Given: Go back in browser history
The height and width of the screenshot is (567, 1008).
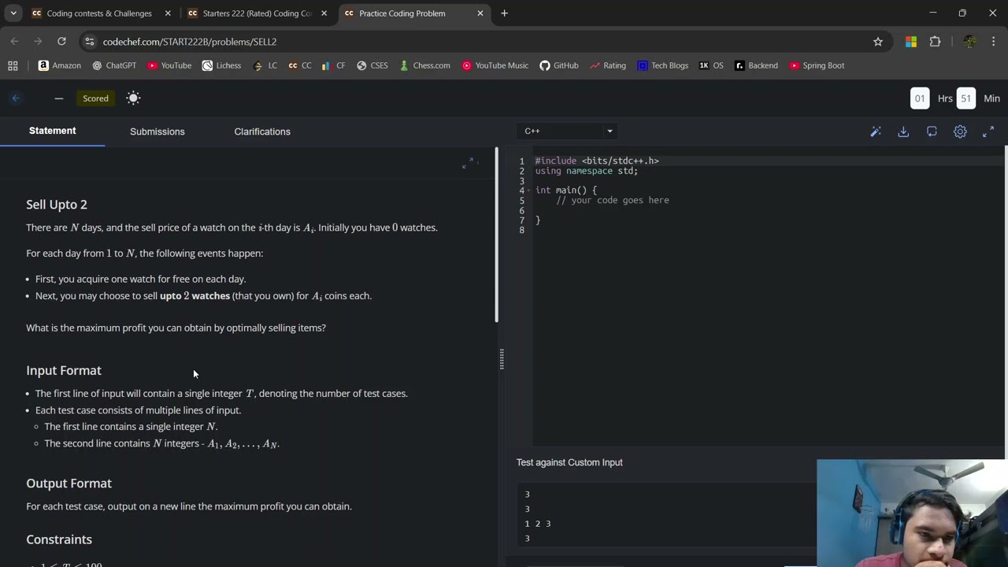Looking at the screenshot, I should point(14,42).
